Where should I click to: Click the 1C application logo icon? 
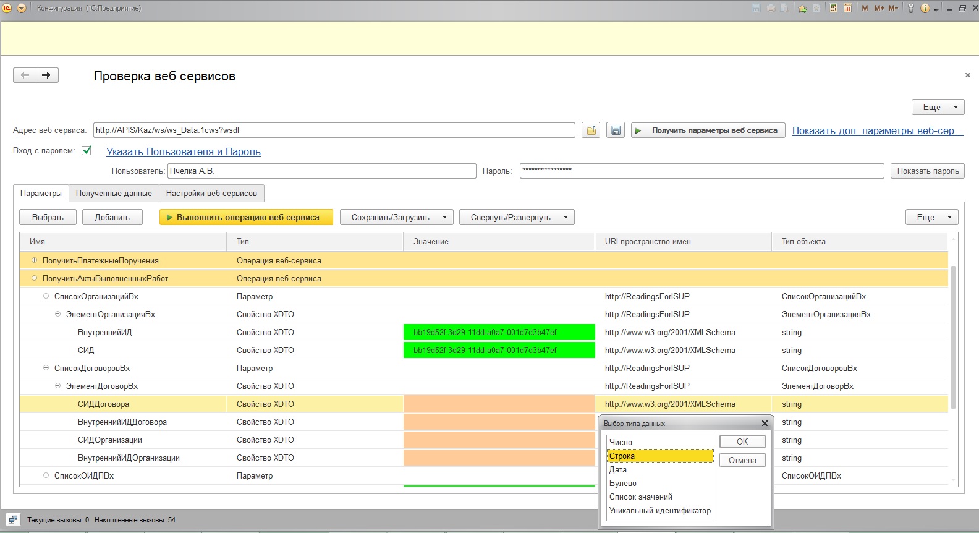click(x=7, y=8)
